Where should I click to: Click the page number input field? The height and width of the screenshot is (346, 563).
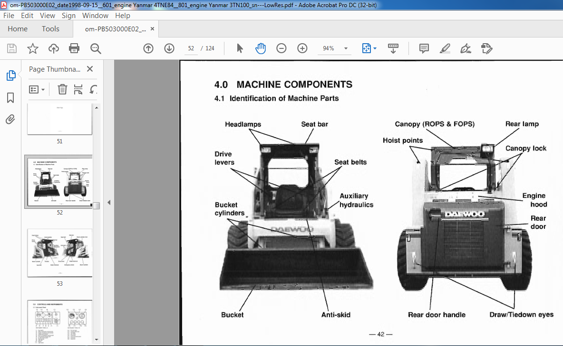click(191, 48)
